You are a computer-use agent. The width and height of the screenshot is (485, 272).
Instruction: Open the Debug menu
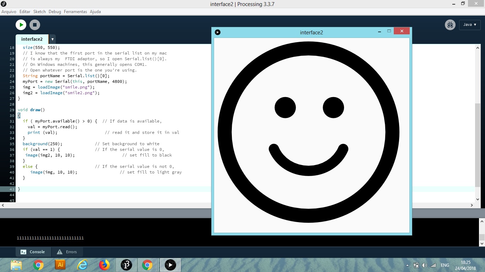point(55,12)
